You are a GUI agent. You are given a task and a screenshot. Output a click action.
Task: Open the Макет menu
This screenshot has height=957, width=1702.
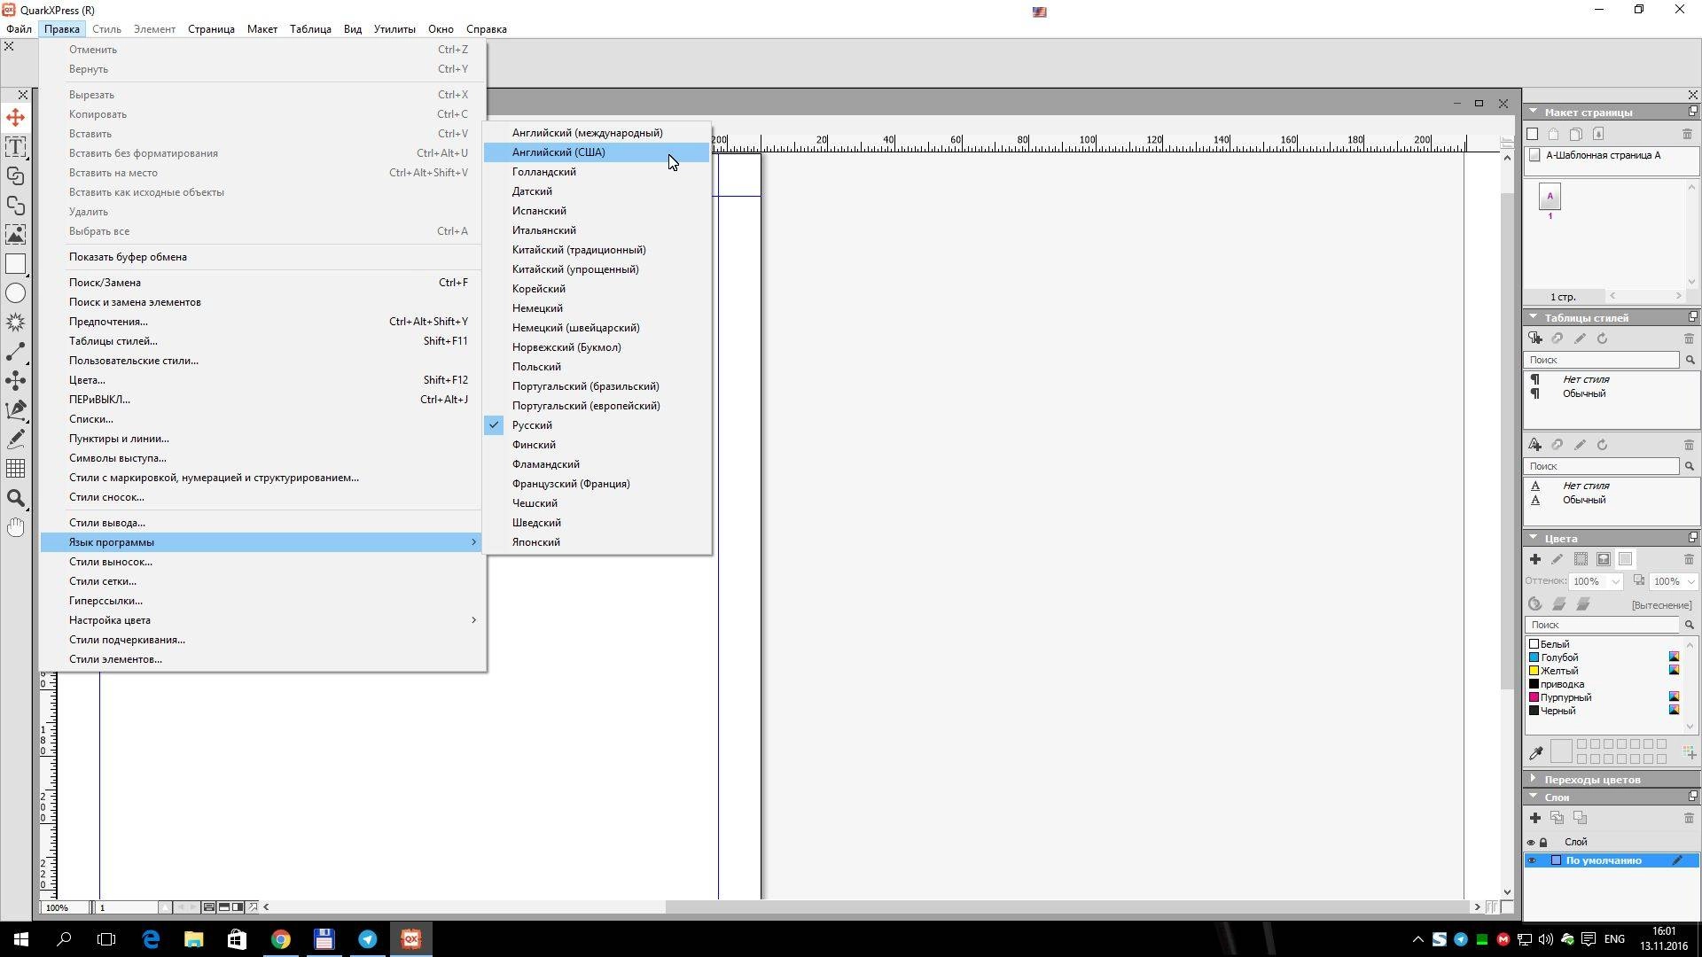262,29
